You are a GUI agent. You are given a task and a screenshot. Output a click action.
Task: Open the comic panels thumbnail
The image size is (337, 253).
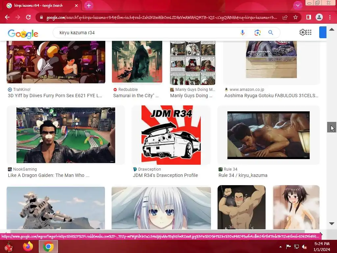[193, 63]
